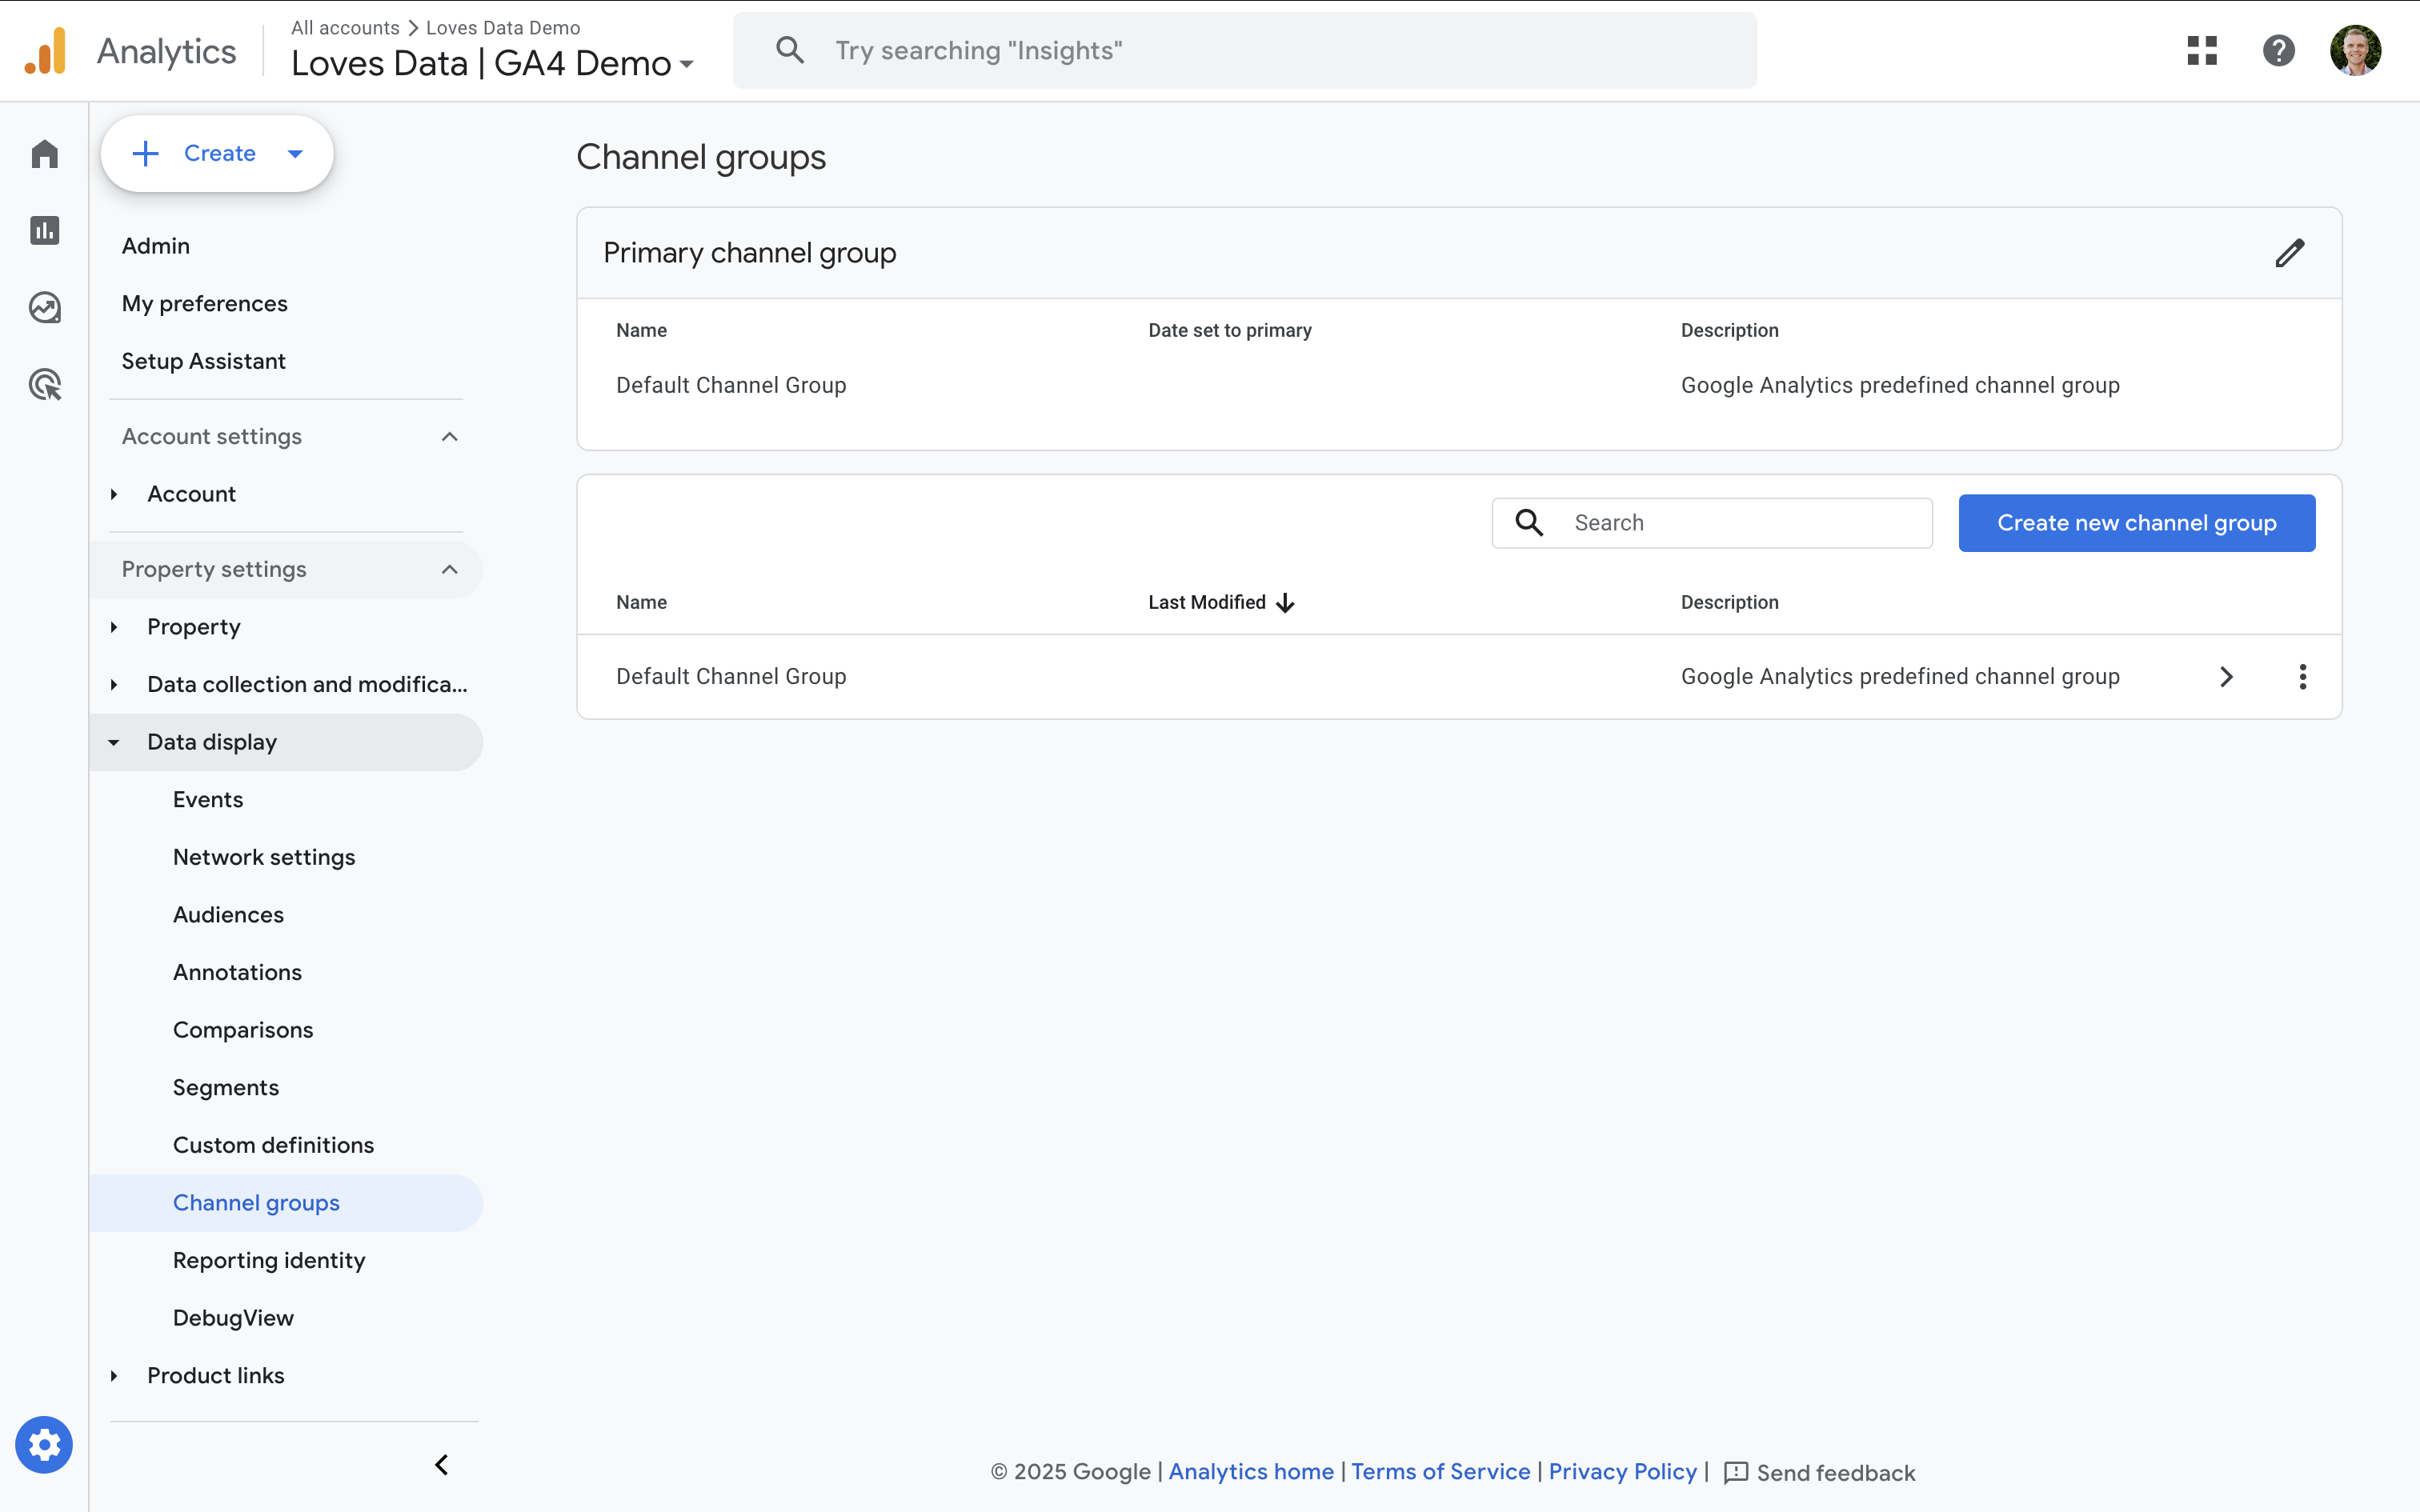The height and width of the screenshot is (1512, 2420).
Task: Click the Loves Data Demo breadcrumb
Action: 503,28
